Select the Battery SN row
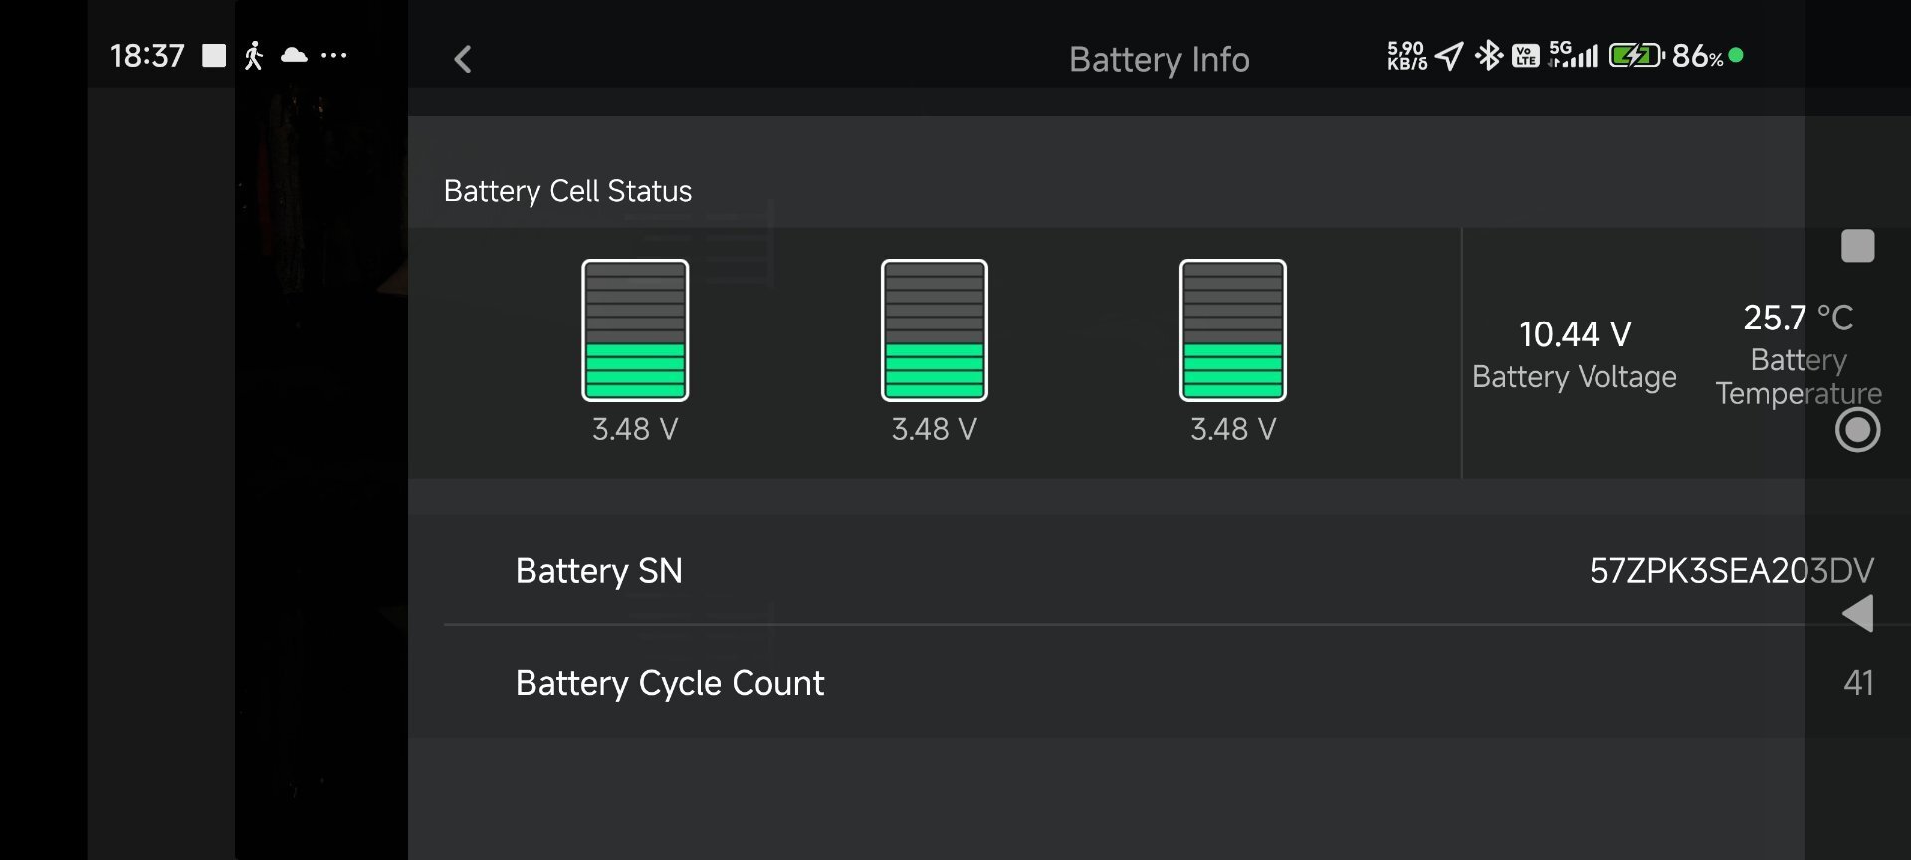This screenshot has width=1911, height=860. click(1160, 570)
